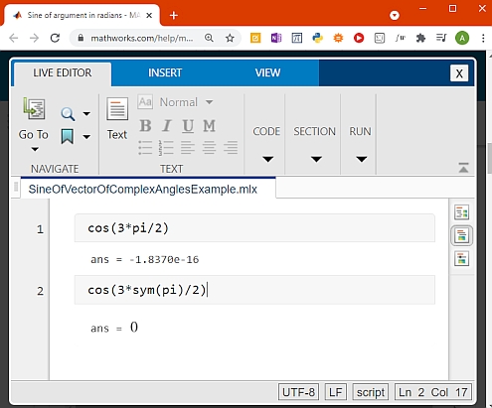Close the live editor with X button
Image resolution: width=492 pixels, height=408 pixels.
click(459, 73)
